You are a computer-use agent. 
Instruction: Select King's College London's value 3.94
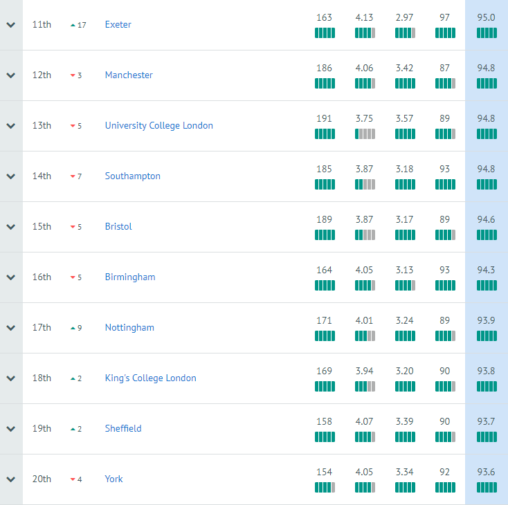click(365, 371)
